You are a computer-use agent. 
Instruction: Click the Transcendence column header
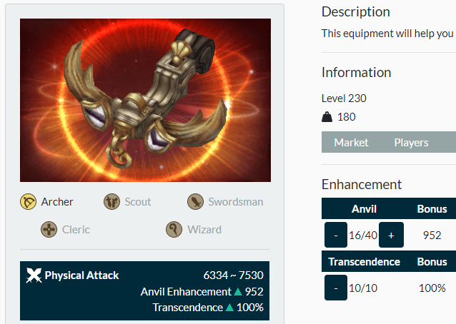364,262
